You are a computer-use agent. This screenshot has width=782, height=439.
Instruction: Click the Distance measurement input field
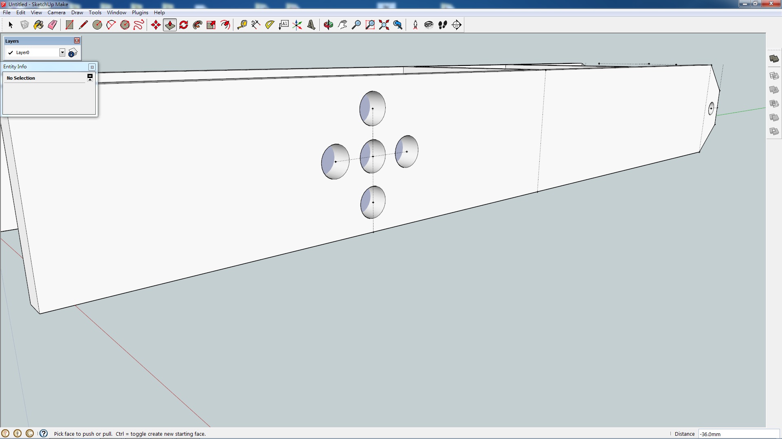tap(738, 434)
